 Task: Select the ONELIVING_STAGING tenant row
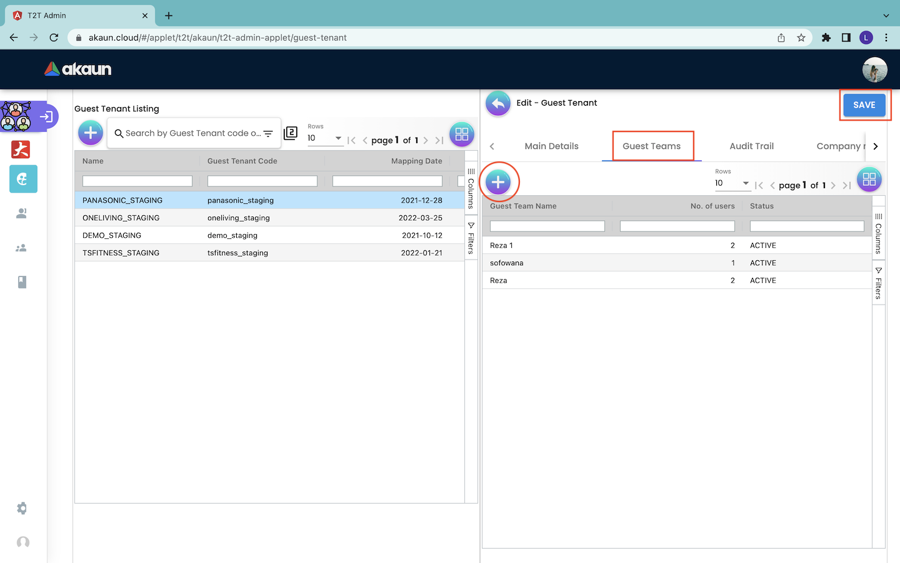121,218
